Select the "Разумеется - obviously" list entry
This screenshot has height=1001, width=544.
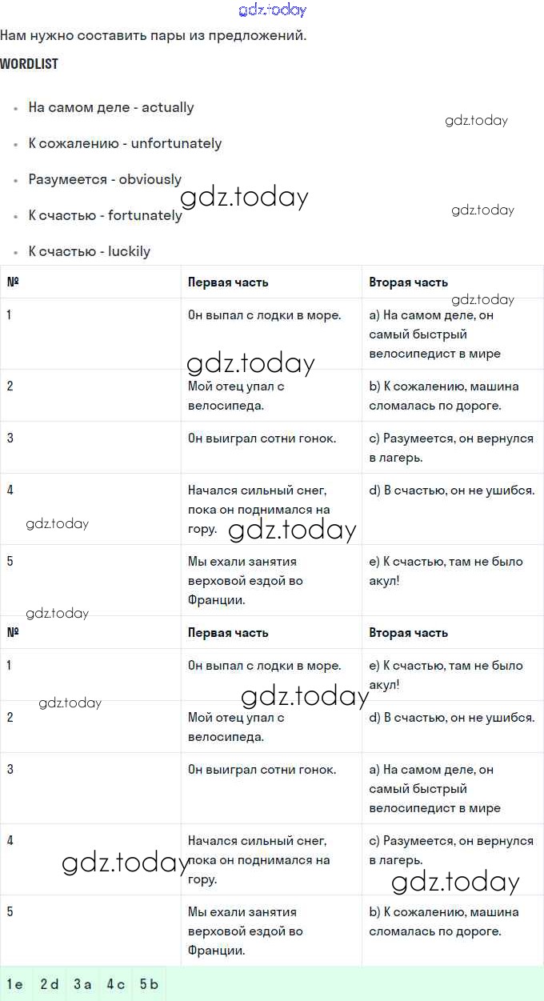pos(105,179)
